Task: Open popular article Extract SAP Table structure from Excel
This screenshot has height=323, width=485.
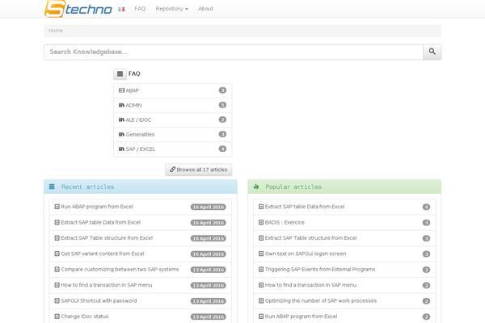Action: pyautogui.click(x=311, y=238)
